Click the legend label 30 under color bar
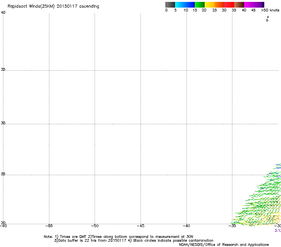 click(x=224, y=10)
